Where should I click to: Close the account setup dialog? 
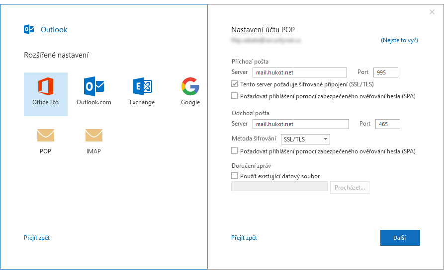tap(432, 12)
